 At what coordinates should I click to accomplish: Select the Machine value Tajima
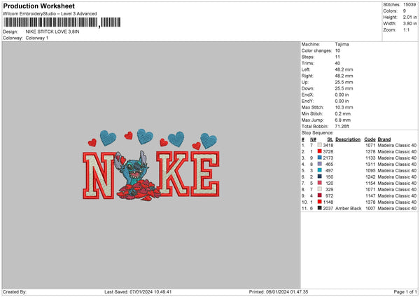(x=342, y=44)
